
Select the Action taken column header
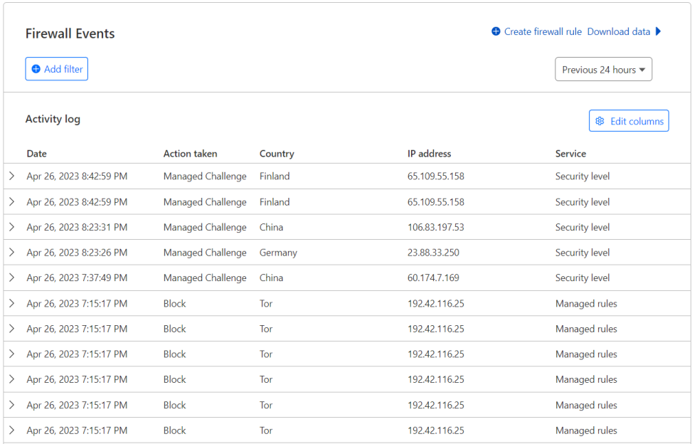coord(190,154)
